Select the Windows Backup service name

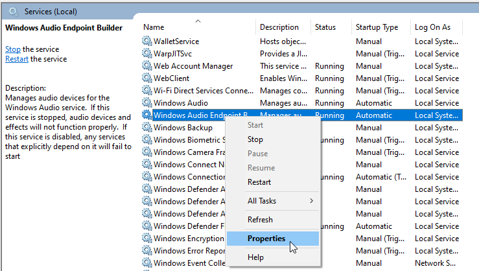click(183, 128)
